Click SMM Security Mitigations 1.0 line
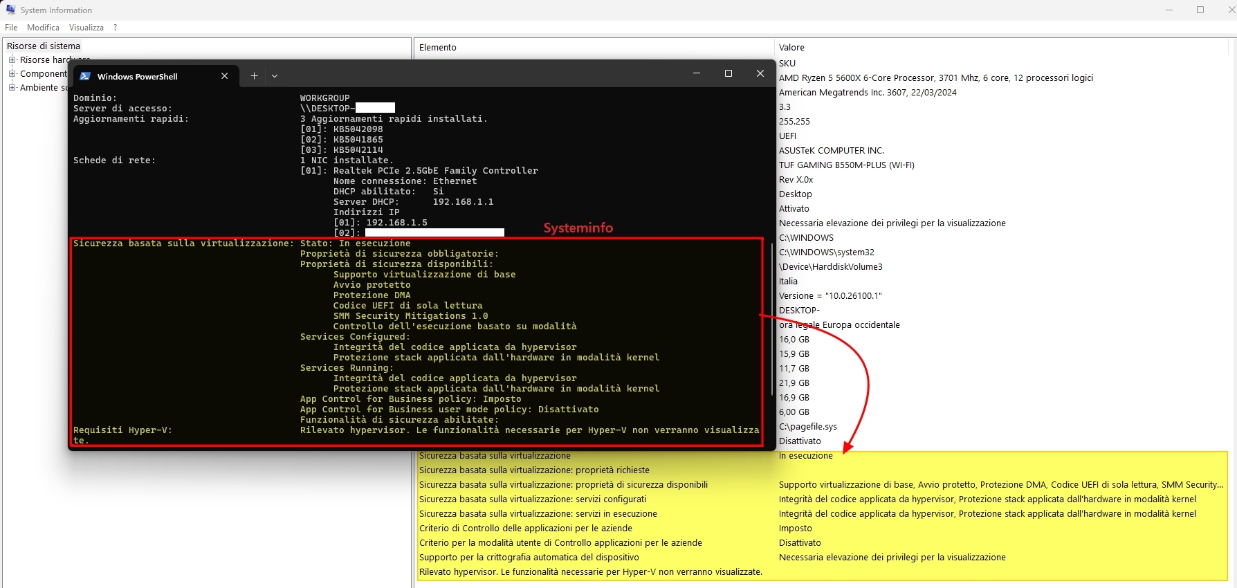Screen dimensions: 1237x588 410,315
